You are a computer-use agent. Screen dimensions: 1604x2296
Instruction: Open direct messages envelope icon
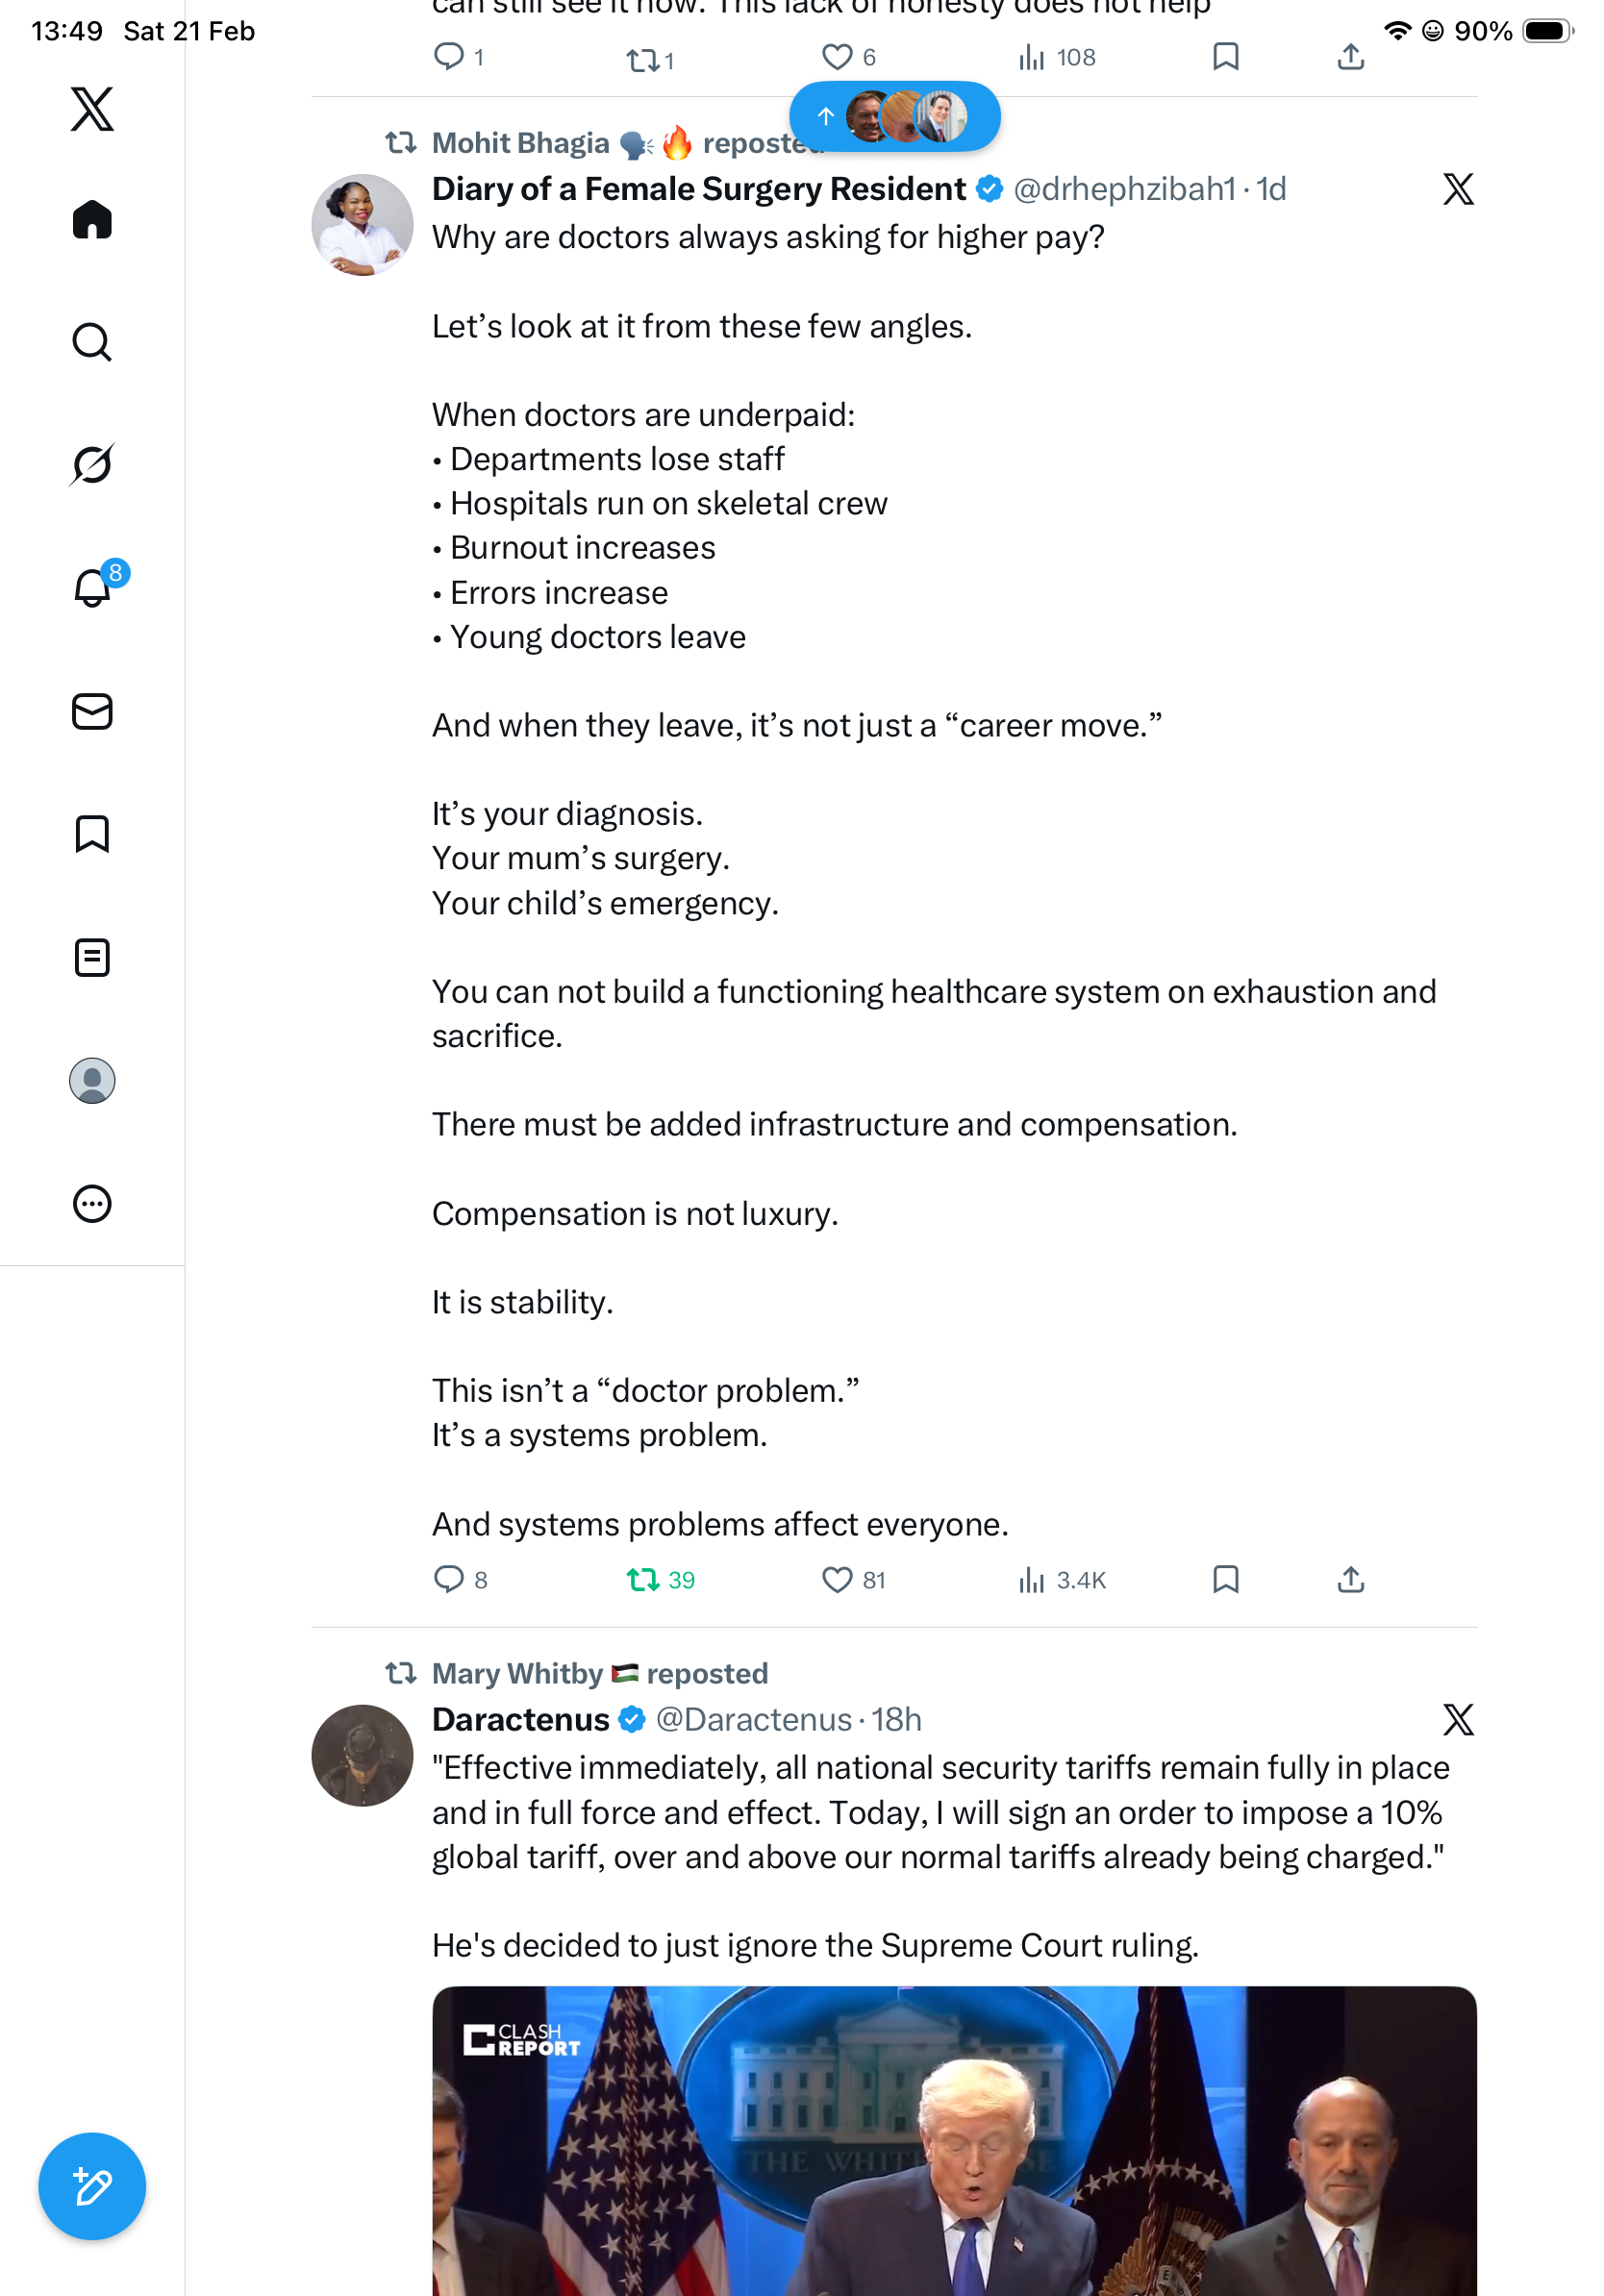coord(92,711)
